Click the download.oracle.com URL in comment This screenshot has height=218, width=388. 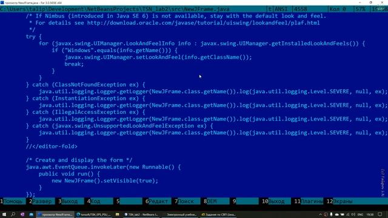coord(204,23)
